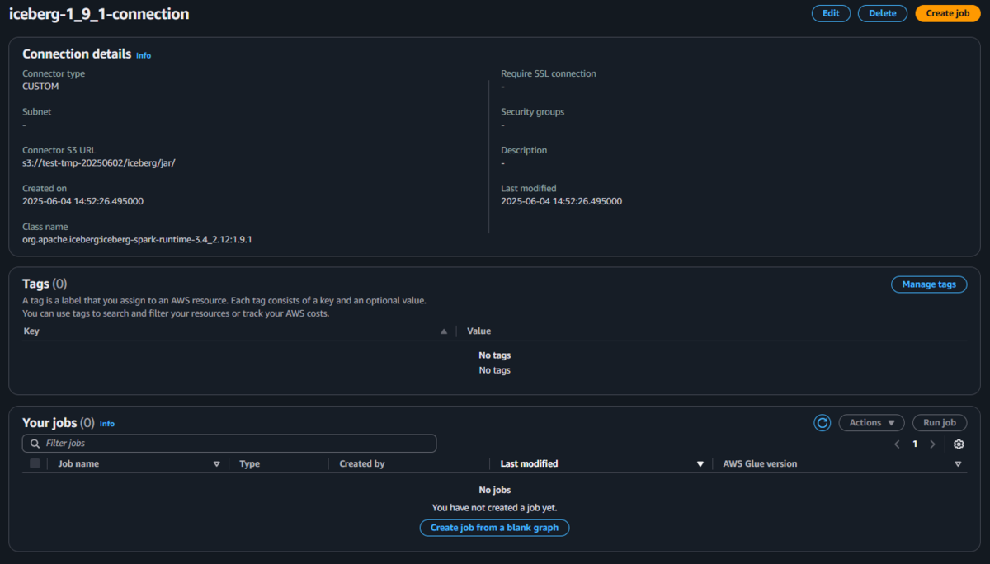Go to next jobs page
The height and width of the screenshot is (564, 990).
[x=932, y=444]
